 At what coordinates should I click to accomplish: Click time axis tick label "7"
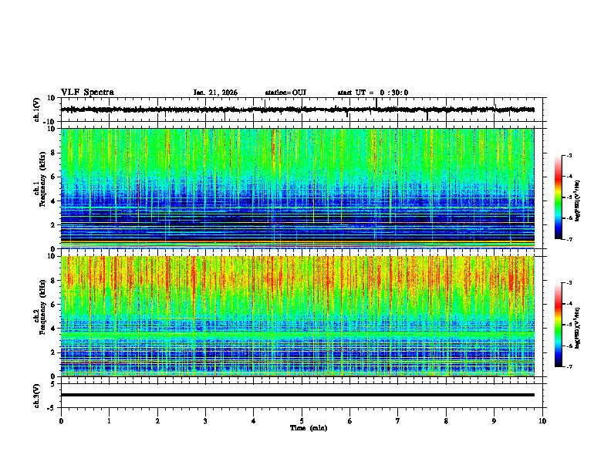(398, 421)
